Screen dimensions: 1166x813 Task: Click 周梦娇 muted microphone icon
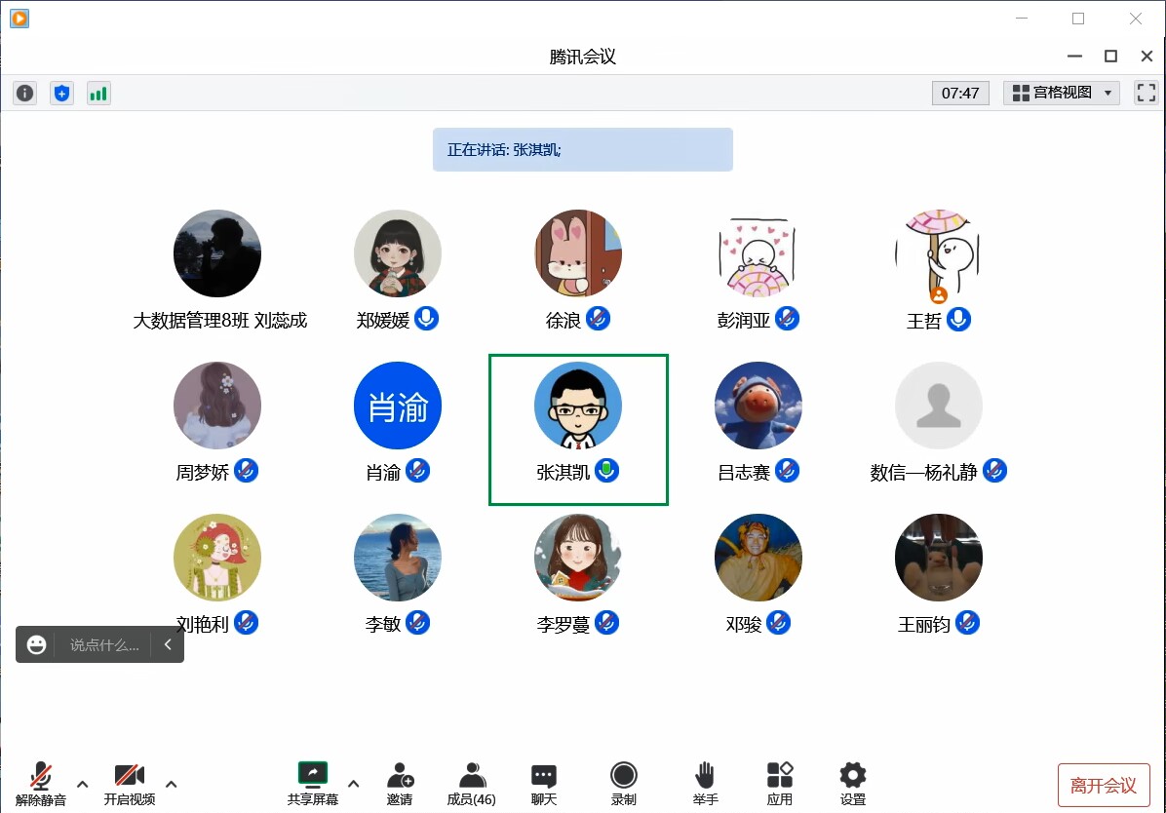(246, 470)
